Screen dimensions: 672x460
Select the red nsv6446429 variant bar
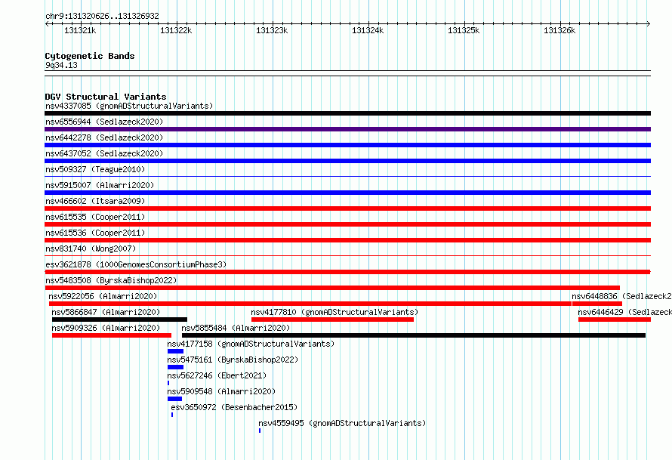[615, 320]
